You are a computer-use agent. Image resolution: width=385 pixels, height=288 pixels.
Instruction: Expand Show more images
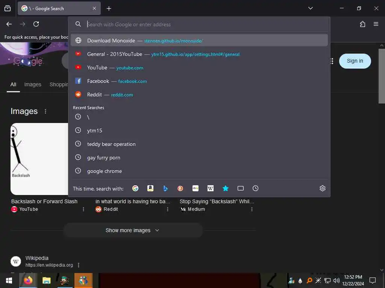point(133,231)
